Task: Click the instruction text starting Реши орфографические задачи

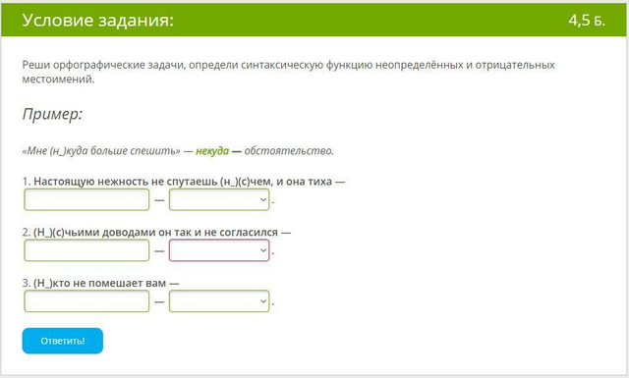Action: coord(288,72)
